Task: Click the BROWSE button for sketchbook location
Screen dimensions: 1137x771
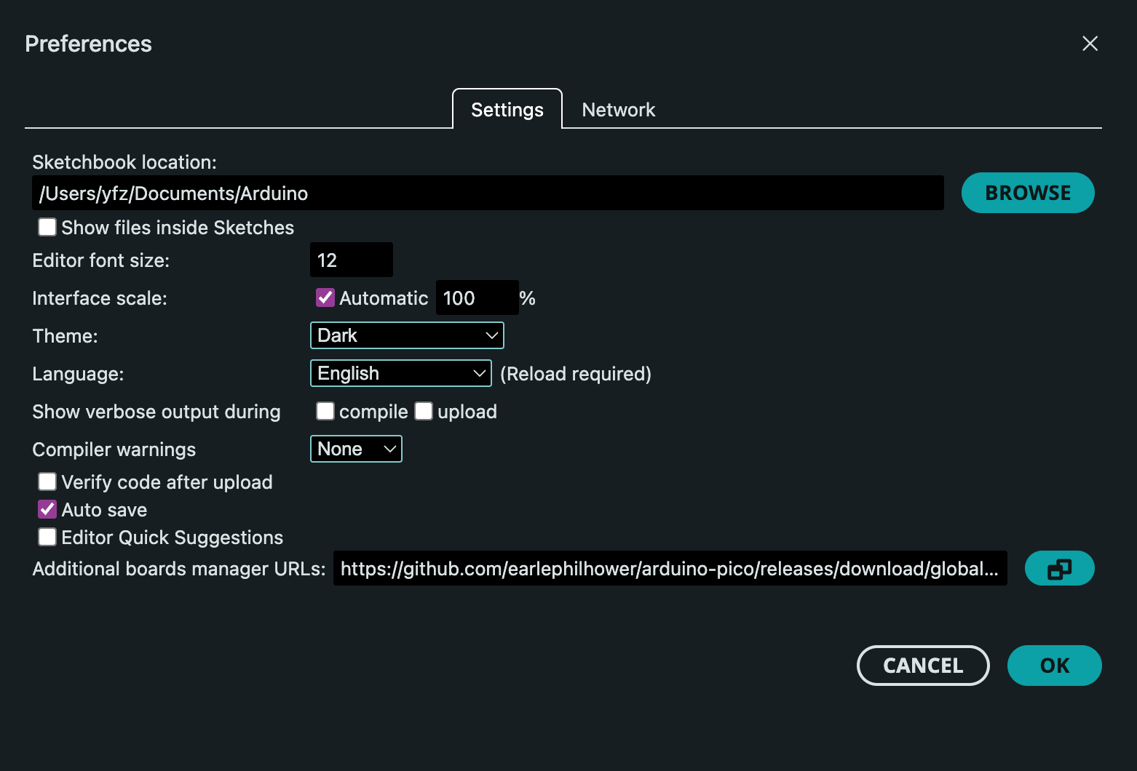Action: (x=1027, y=193)
